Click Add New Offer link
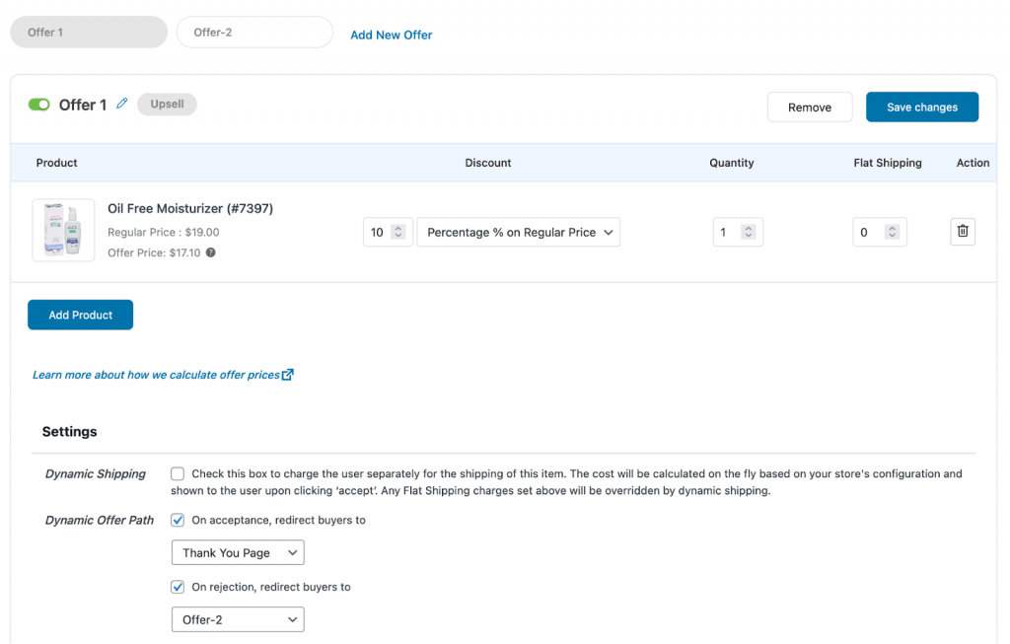 [x=391, y=35]
